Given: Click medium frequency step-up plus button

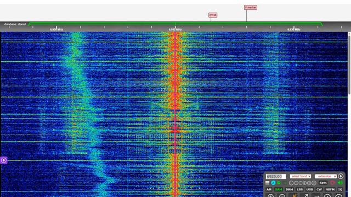Looking at the screenshot, I should click(309, 183).
